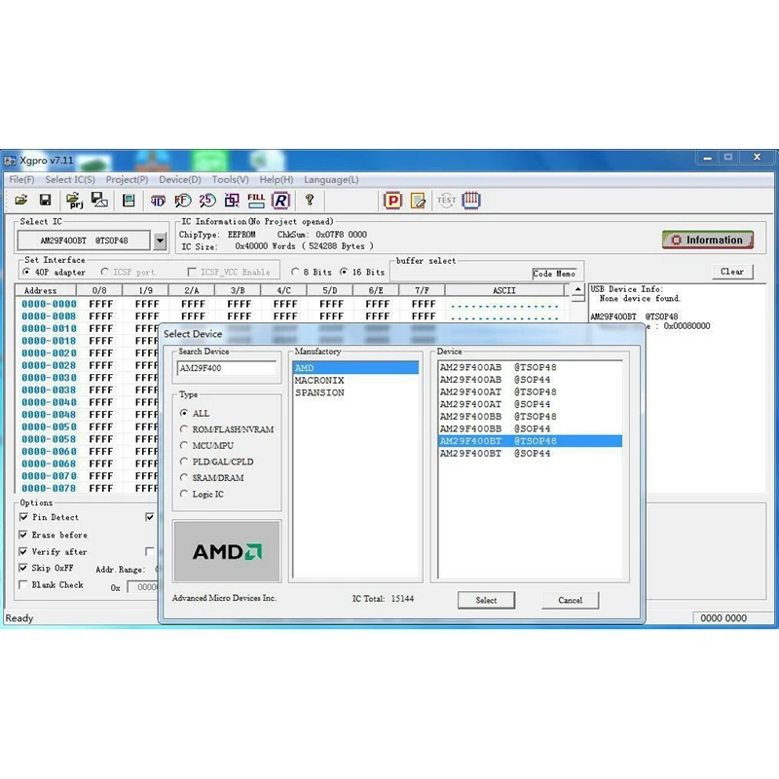Open the Device(D) menu
This screenshot has height=779, width=779.
[x=180, y=180]
